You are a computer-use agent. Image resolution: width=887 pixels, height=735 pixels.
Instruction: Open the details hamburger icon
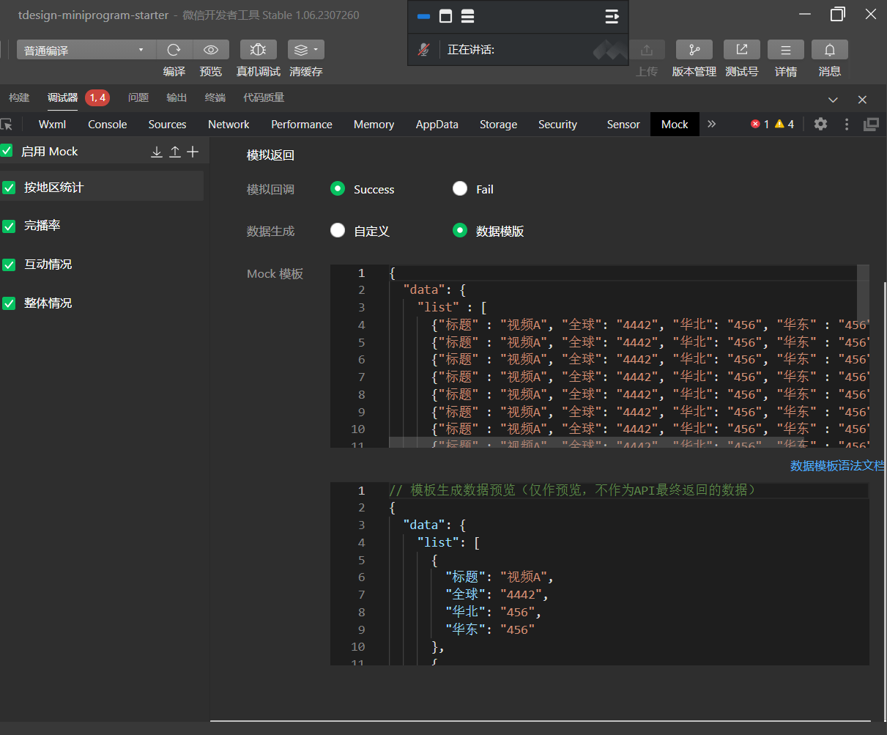(x=785, y=50)
